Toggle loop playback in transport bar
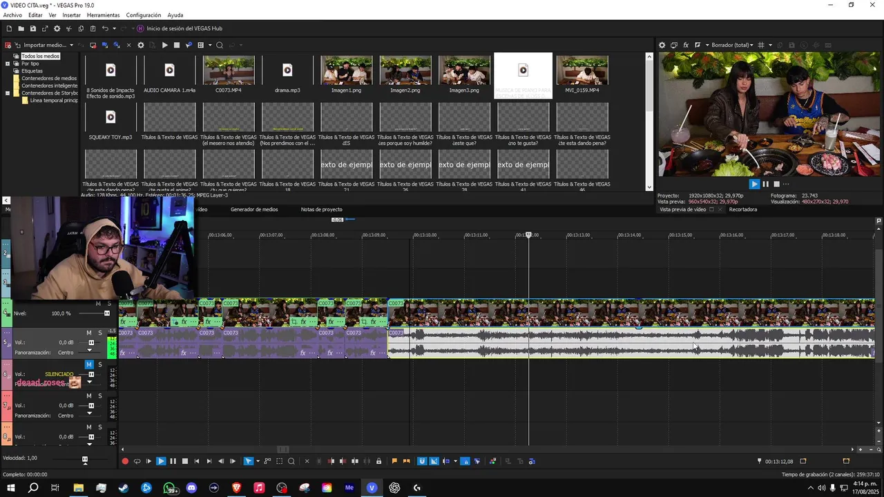 (137, 461)
